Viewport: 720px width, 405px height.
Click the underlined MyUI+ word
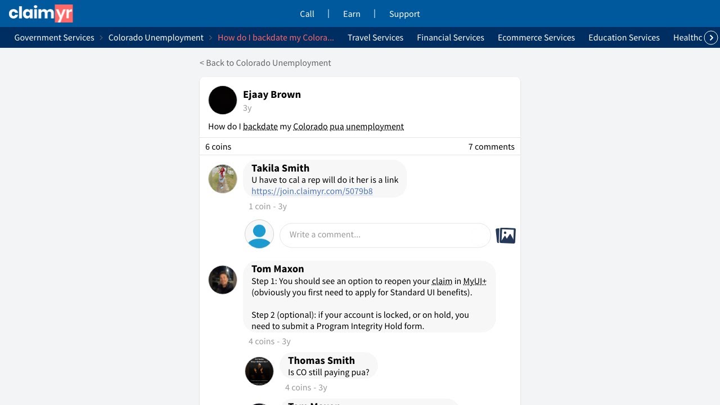tap(475, 281)
